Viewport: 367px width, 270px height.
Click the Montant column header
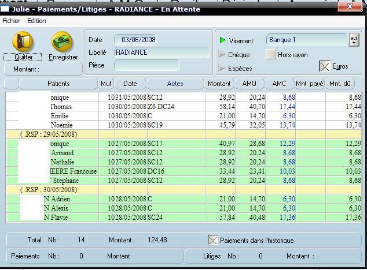click(x=219, y=84)
